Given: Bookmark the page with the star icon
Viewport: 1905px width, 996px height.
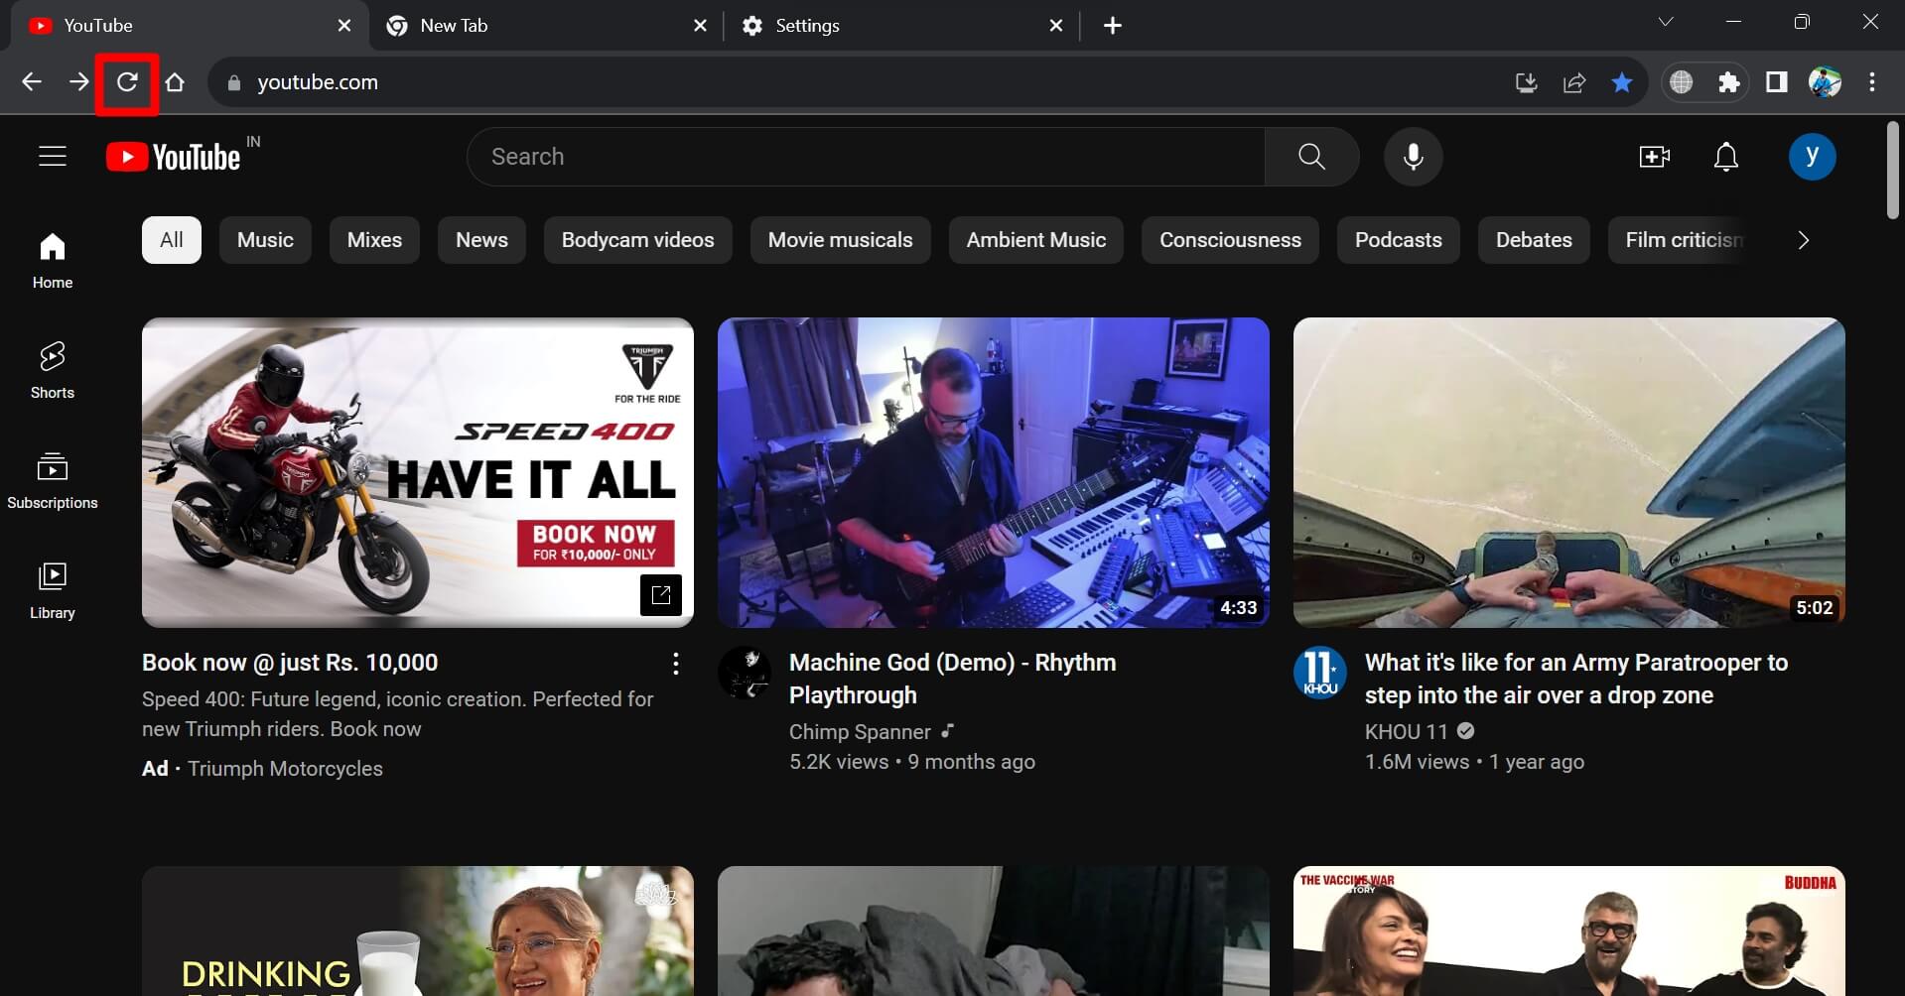Looking at the screenshot, I should point(1621,82).
